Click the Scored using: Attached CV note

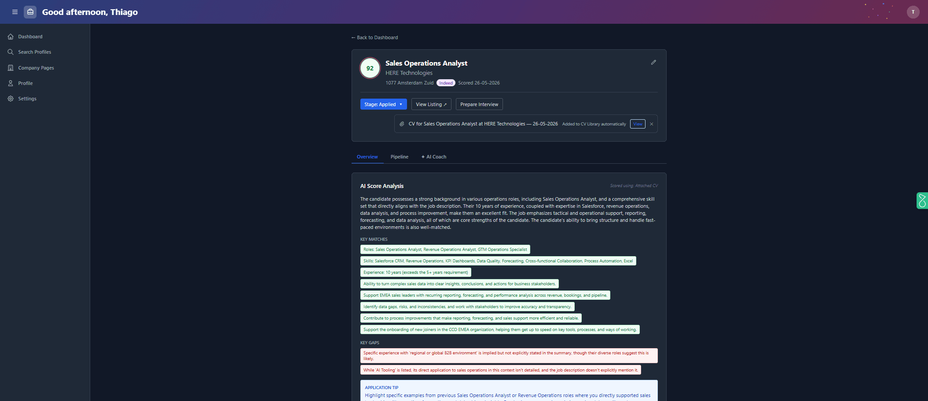634,186
